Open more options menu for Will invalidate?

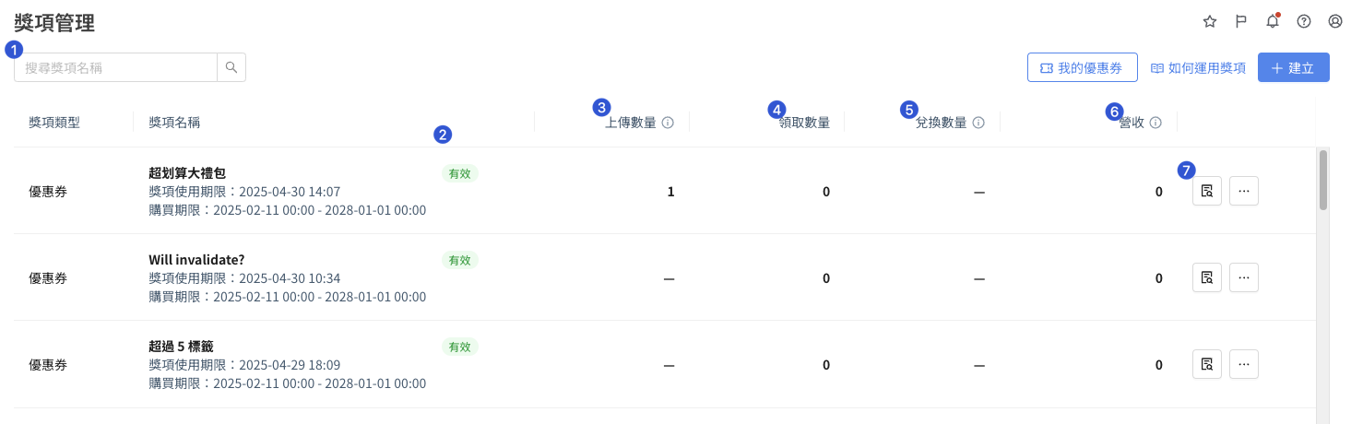(1244, 277)
